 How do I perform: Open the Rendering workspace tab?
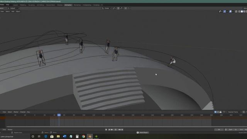(77, 5)
